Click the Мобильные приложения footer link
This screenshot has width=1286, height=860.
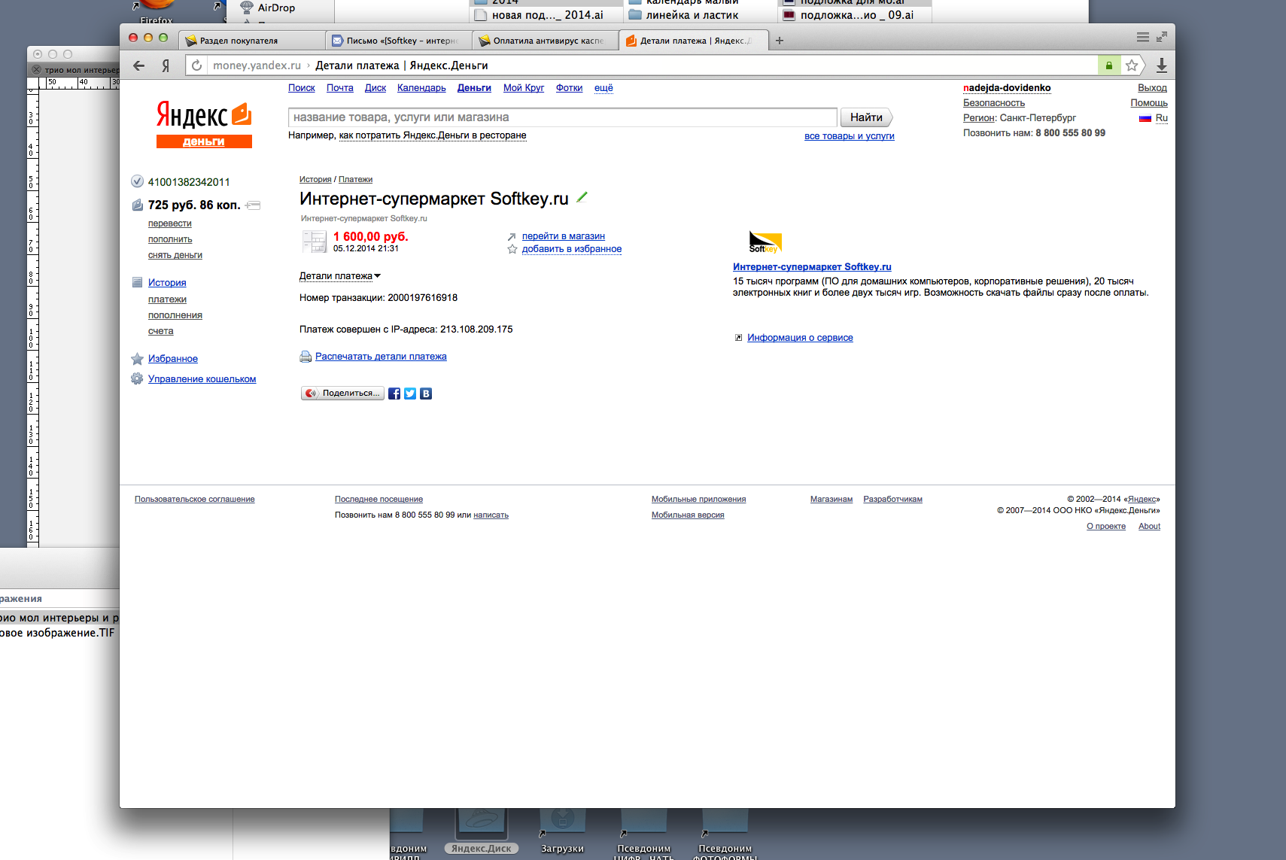point(699,500)
